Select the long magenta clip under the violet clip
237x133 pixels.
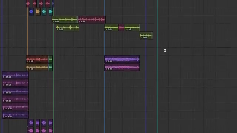click(x=122, y=67)
